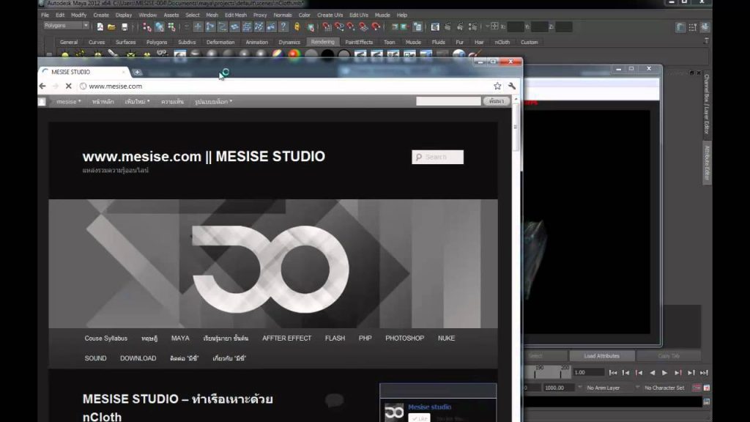The image size is (750, 422).
Task: Click the Snap to points magnet icon
Action: [x=351, y=27]
